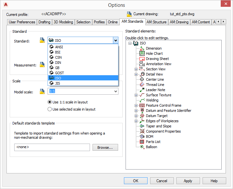This screenshot has width=233, height=189.
Task: Select Use selected scale in layout option
Action: pos(50,109)
